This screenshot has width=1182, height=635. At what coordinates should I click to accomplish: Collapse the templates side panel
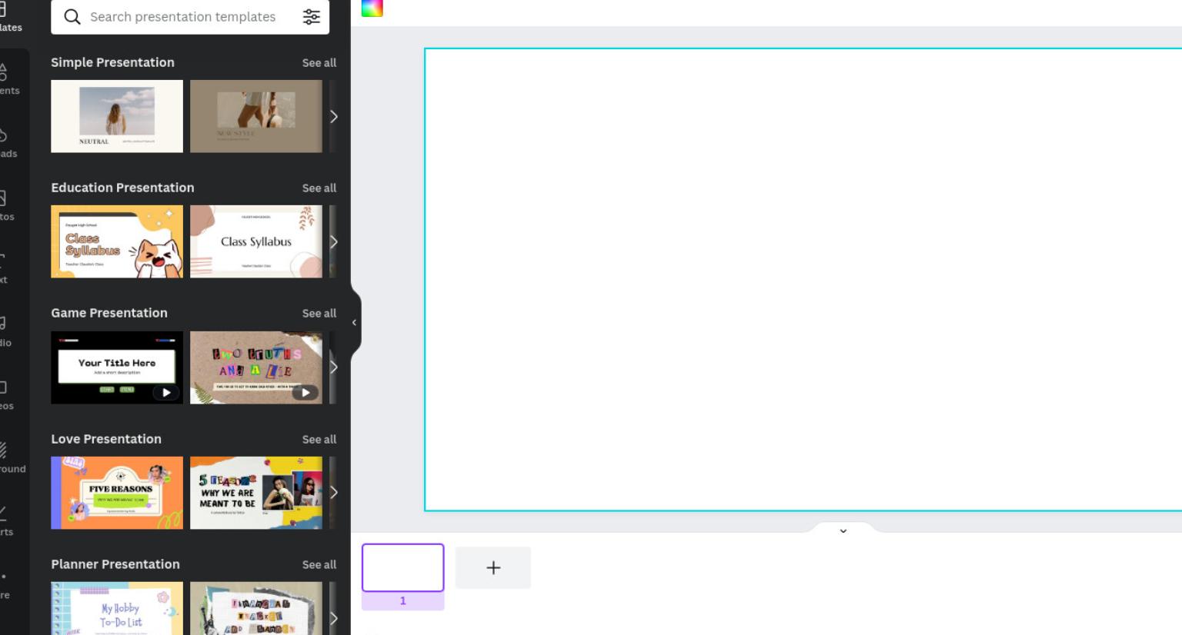(355, 323)
